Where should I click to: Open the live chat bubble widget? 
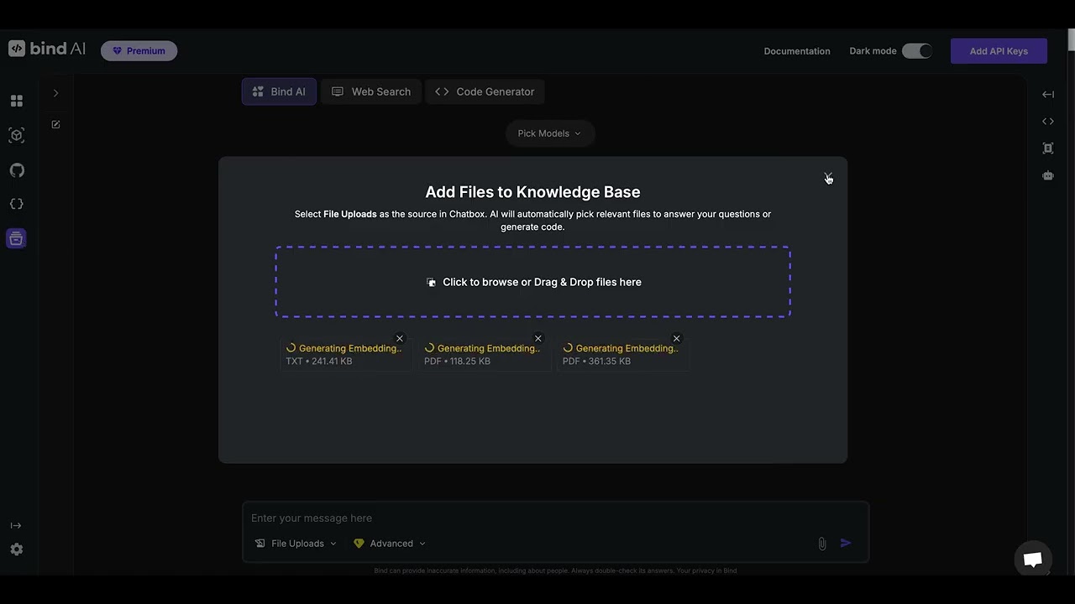tap(1033, 560)
